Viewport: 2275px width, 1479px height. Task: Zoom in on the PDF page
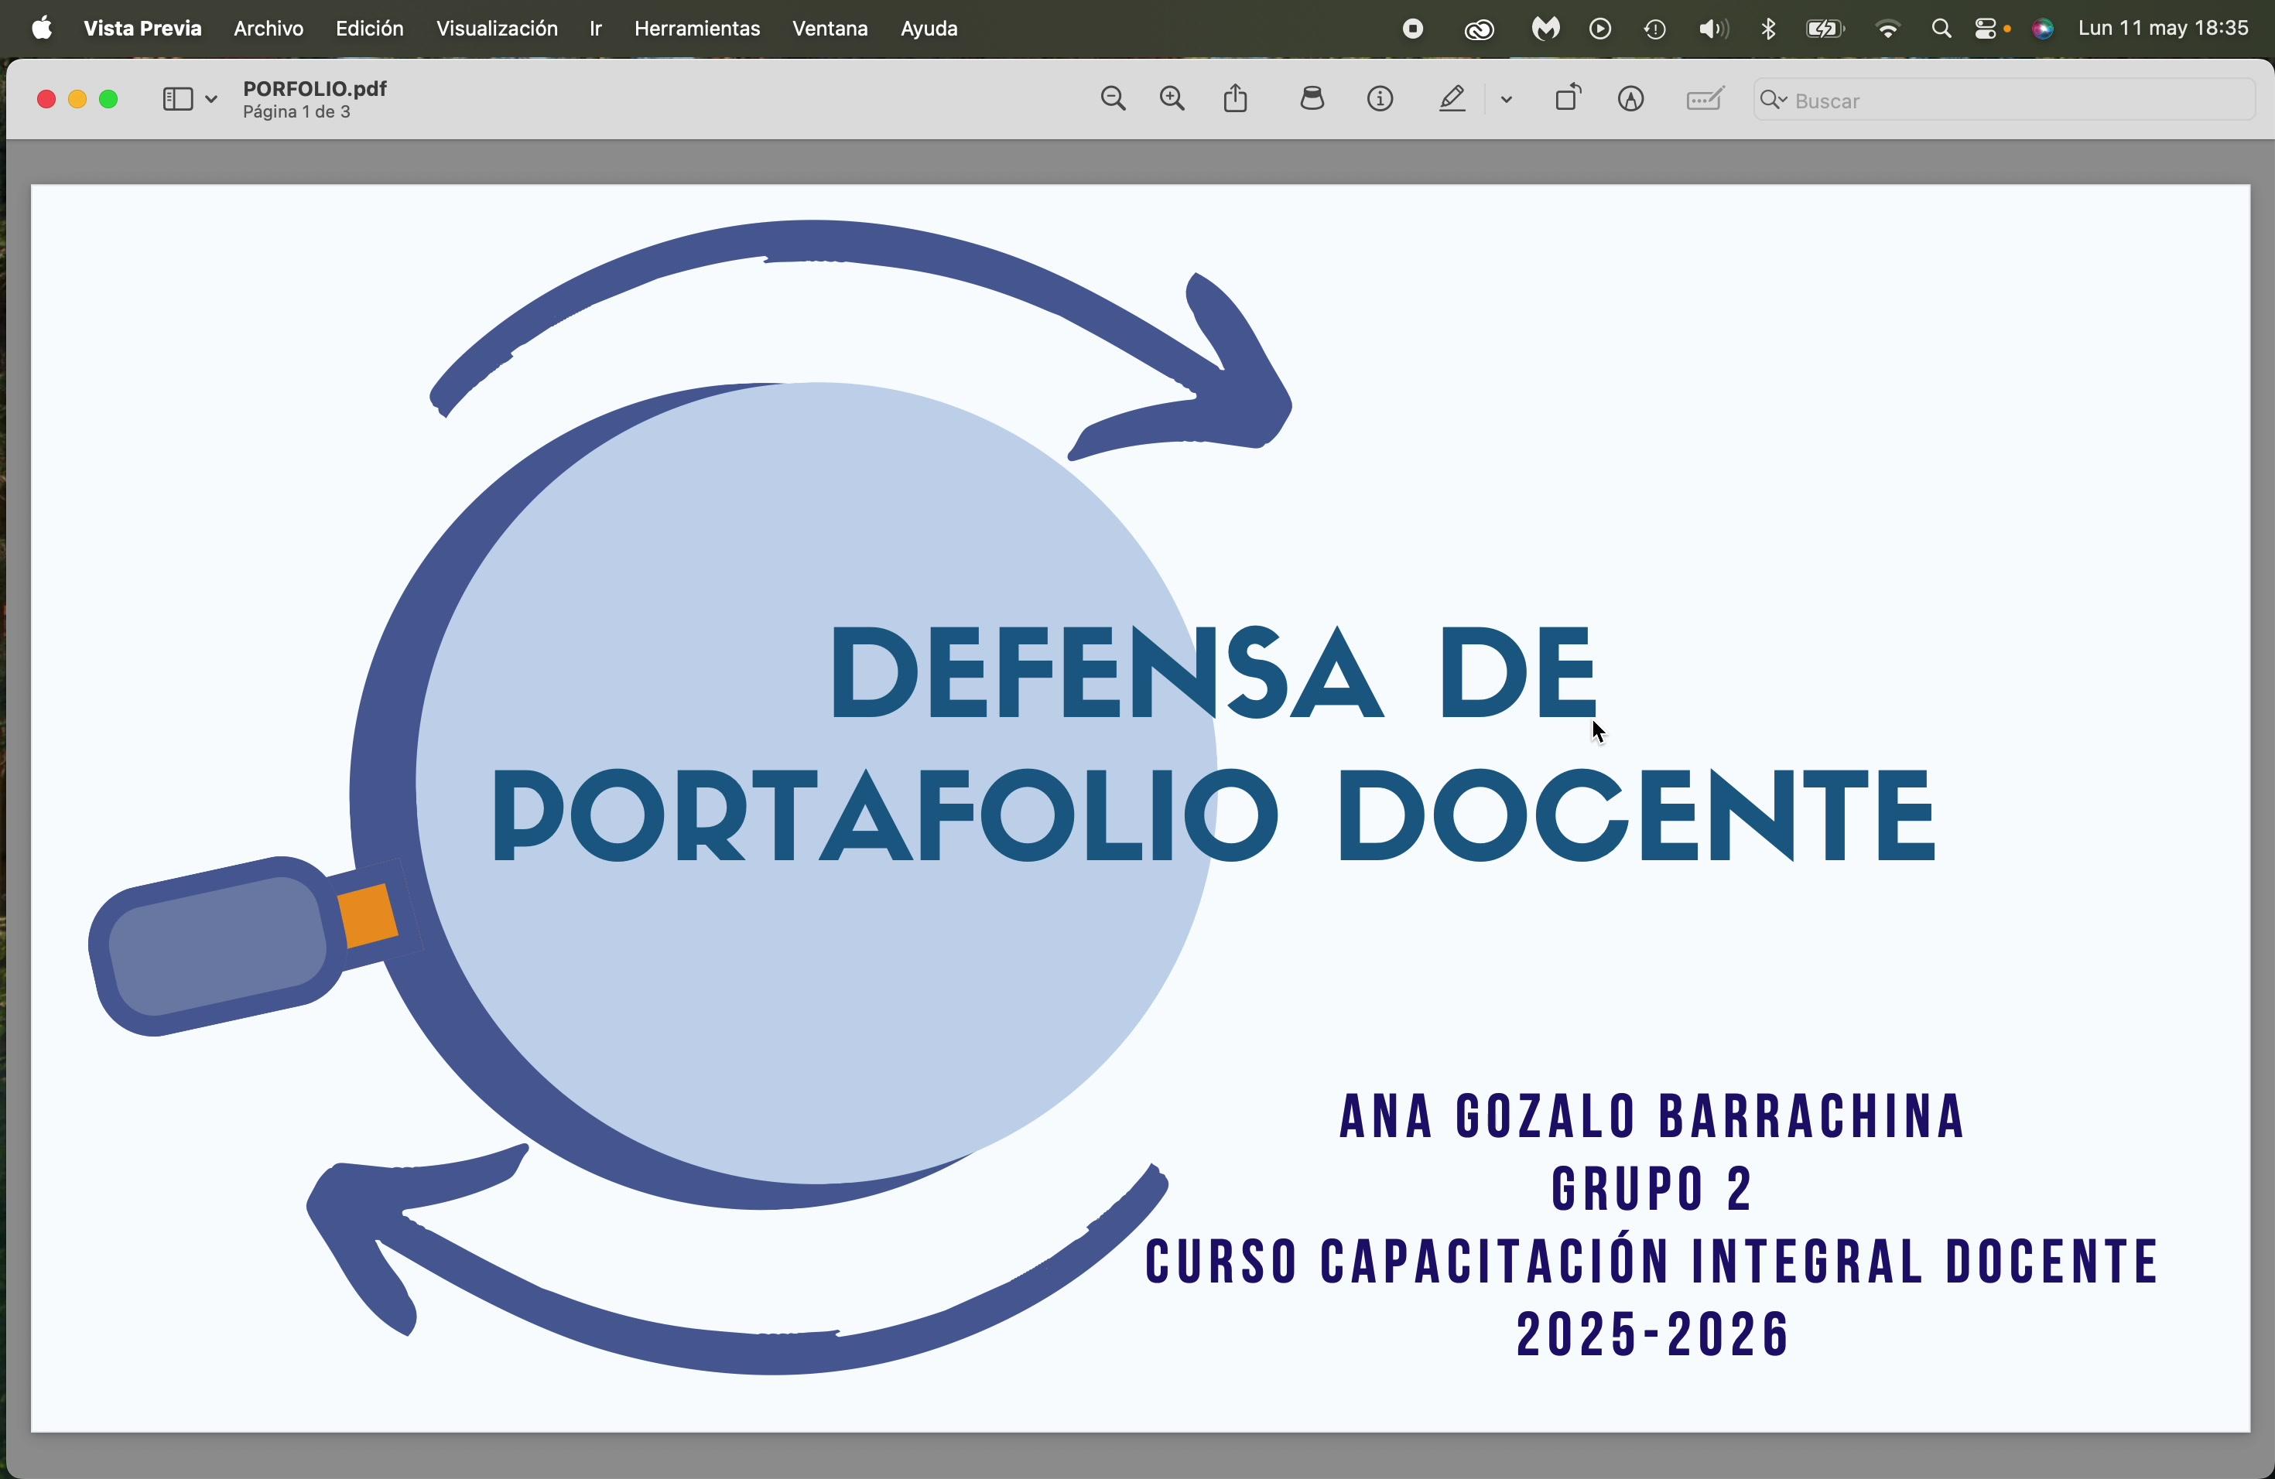pos(1173,99)
